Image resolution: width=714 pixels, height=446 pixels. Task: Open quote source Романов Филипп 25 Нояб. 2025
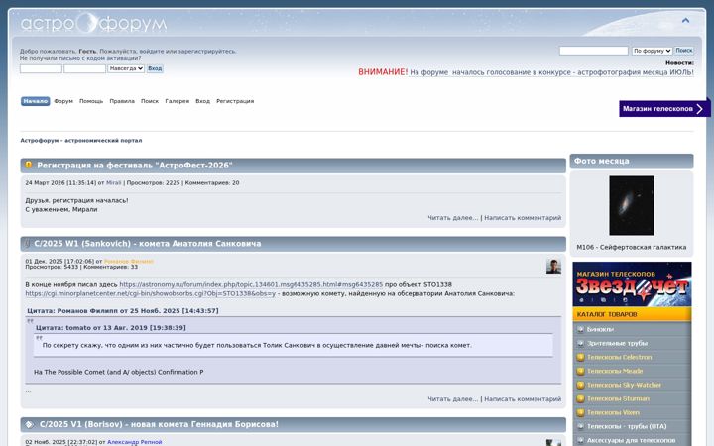[123, 311]
